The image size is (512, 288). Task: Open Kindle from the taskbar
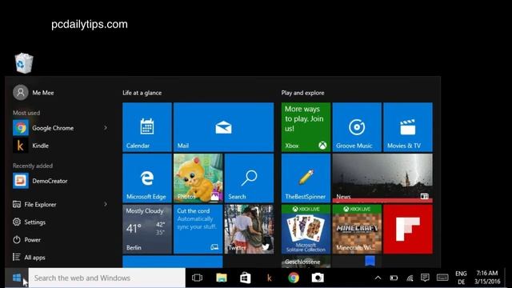coord(270,278)
